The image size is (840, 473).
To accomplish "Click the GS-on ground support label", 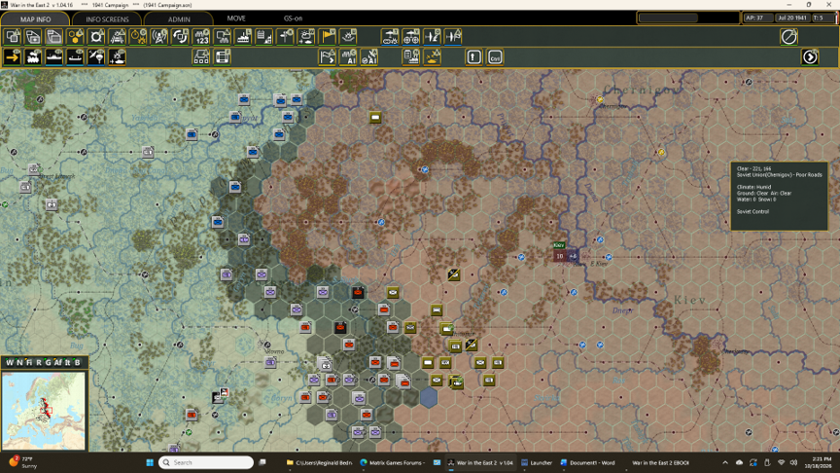I will 293,18.
